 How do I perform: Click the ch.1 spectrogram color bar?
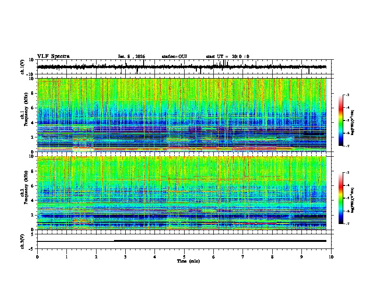point(341,120)
